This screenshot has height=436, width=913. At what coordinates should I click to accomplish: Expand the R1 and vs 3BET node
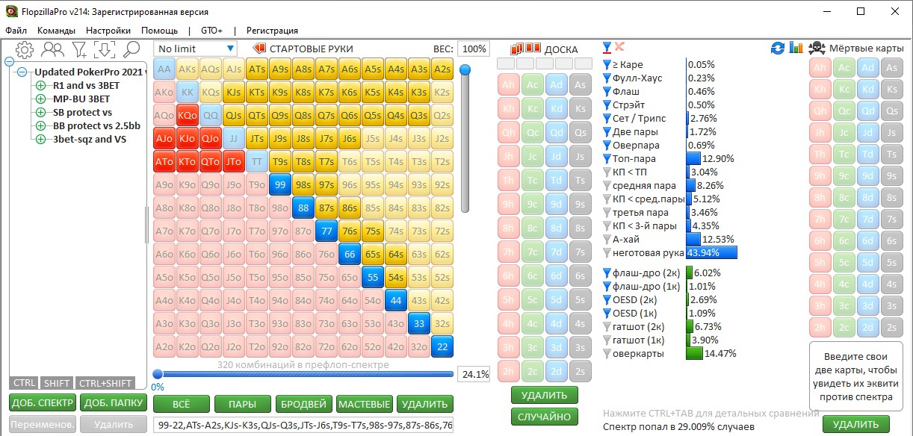coord(40,86)
